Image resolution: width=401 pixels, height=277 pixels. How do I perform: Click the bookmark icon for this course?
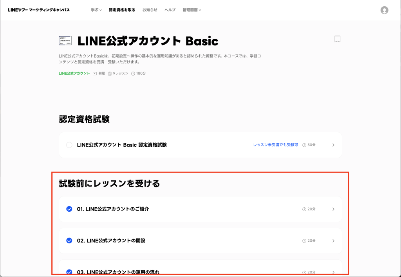[x=337, y=39]
